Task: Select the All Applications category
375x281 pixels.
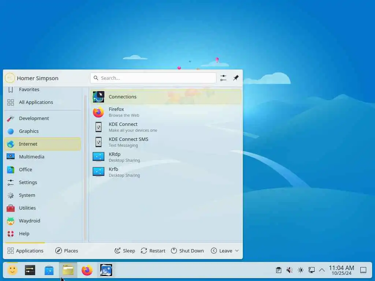Action: coord(42,102)
